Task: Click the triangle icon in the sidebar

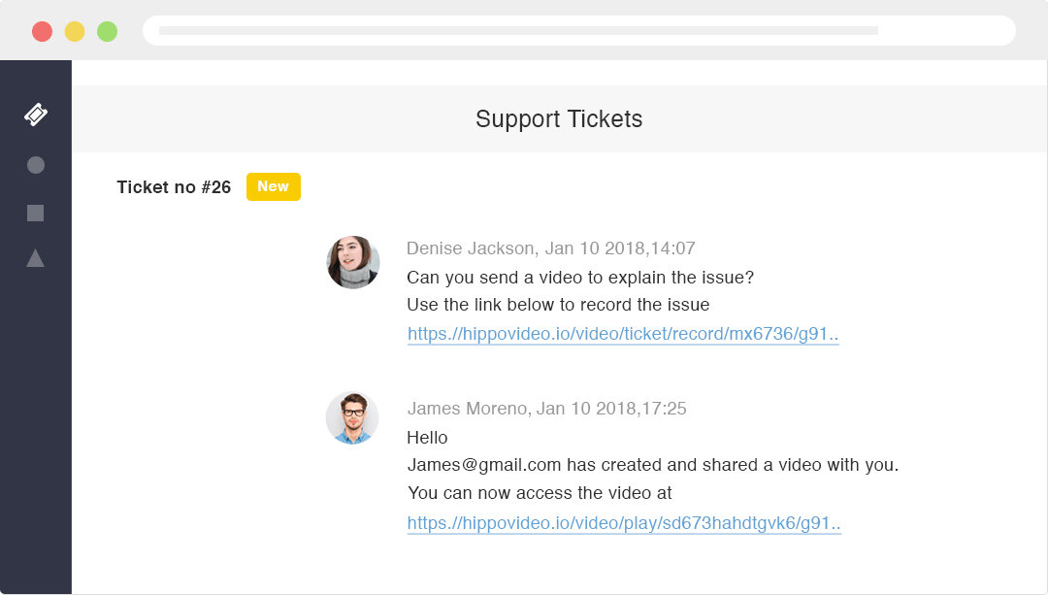Action: point(36,258)
